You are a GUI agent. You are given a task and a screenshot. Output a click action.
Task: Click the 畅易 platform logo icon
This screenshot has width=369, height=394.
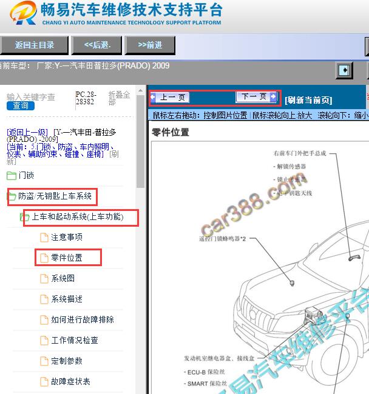[x=24, y=13]
